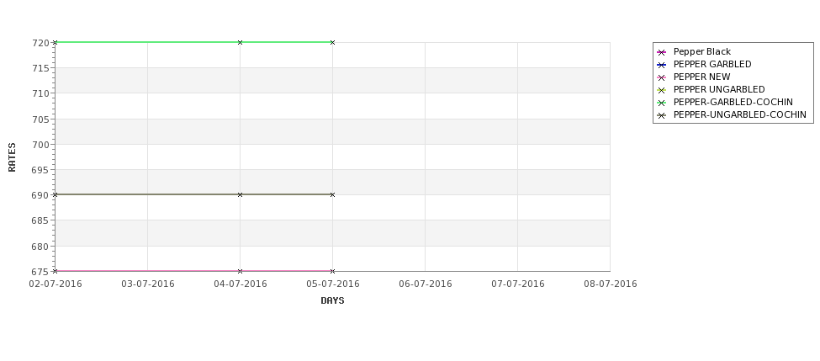Click the green line at 720 rate

click(x=193, y=42)
